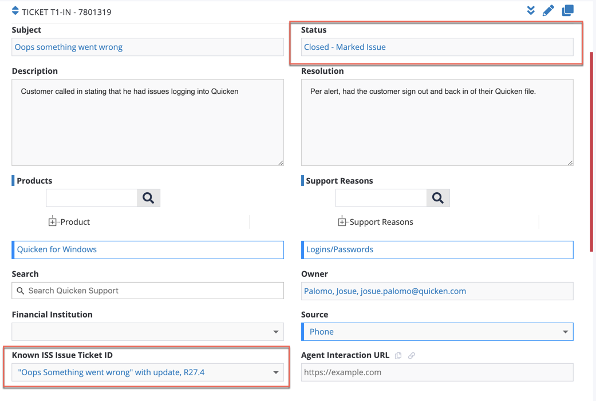The width and height of the screenshot is (596, 401).
Task: Click the Products search magnifier button
Action: click(x=148, y=198)
